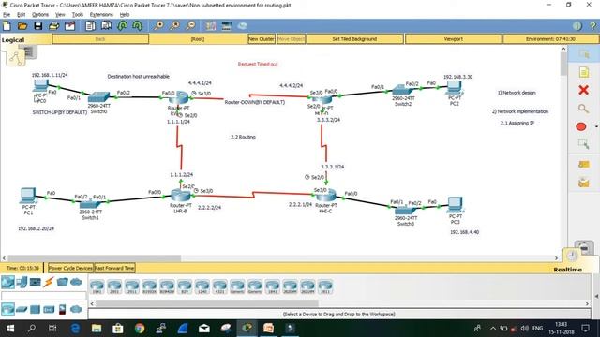Select the Add Complex PDU open envelope
600x337 pixels.
pyautogui.click(x=583, y=183)
